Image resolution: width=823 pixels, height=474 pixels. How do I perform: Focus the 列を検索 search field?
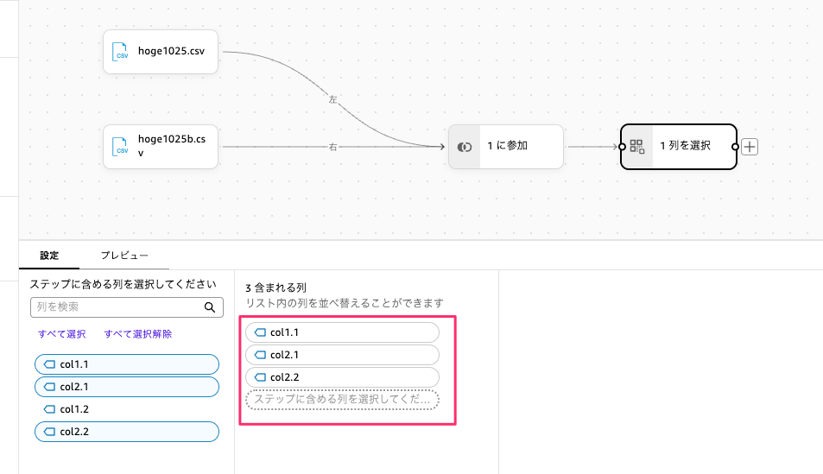pos(116,307)
